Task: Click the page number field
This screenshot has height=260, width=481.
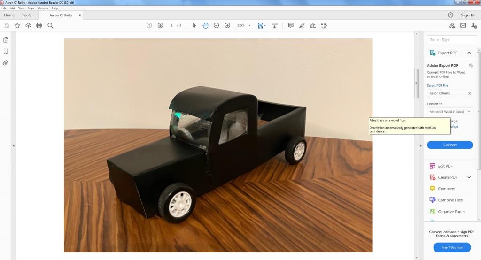Action: pos(172,26)
